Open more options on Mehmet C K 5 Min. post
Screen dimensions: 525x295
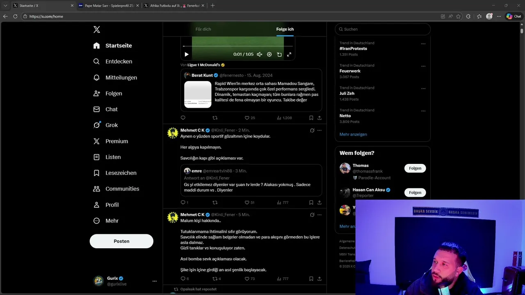tap(320, 215)
